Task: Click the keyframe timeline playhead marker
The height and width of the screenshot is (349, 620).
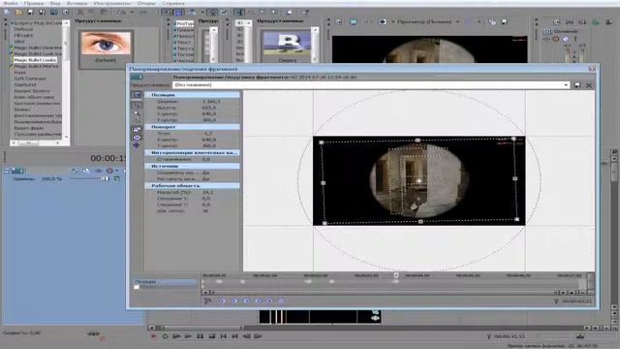Action: (396, 275)
